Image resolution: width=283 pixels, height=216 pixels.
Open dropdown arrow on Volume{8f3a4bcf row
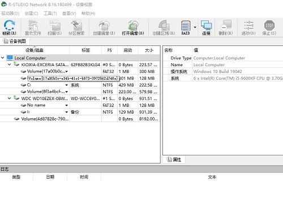tap(67, 92)
